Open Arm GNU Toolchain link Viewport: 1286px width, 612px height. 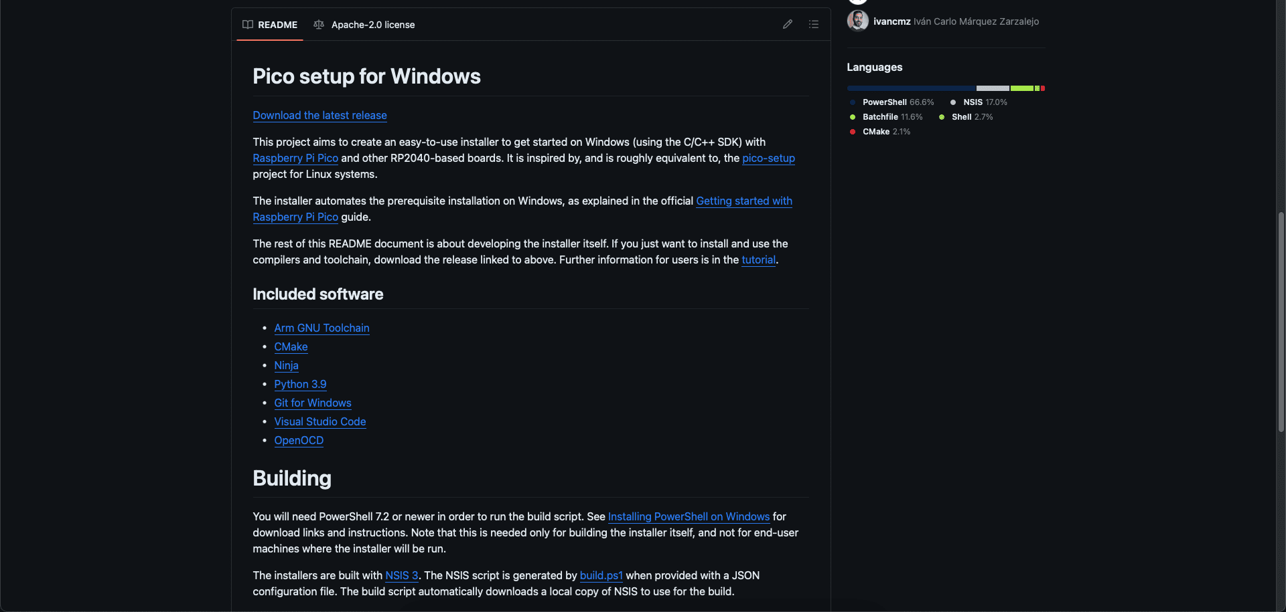coord(321,328)
